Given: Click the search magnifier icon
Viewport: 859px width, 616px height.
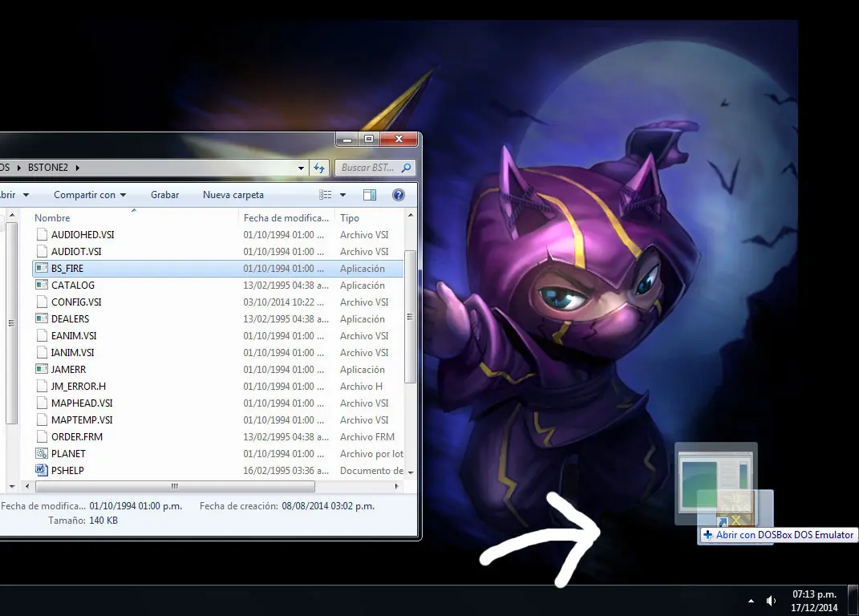Looking at the screenshot, I should [406, 168].
